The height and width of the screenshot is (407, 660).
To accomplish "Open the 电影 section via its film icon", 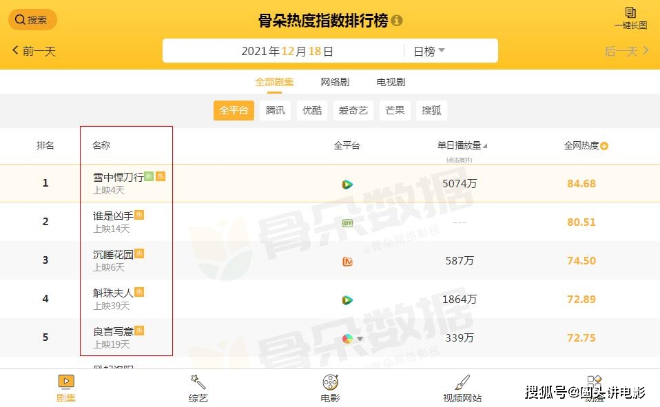I will click(329, 382).
